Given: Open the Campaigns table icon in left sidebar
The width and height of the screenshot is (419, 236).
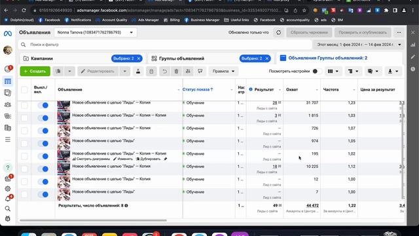Looking at the screenshot, I should (x=7, y=81).
